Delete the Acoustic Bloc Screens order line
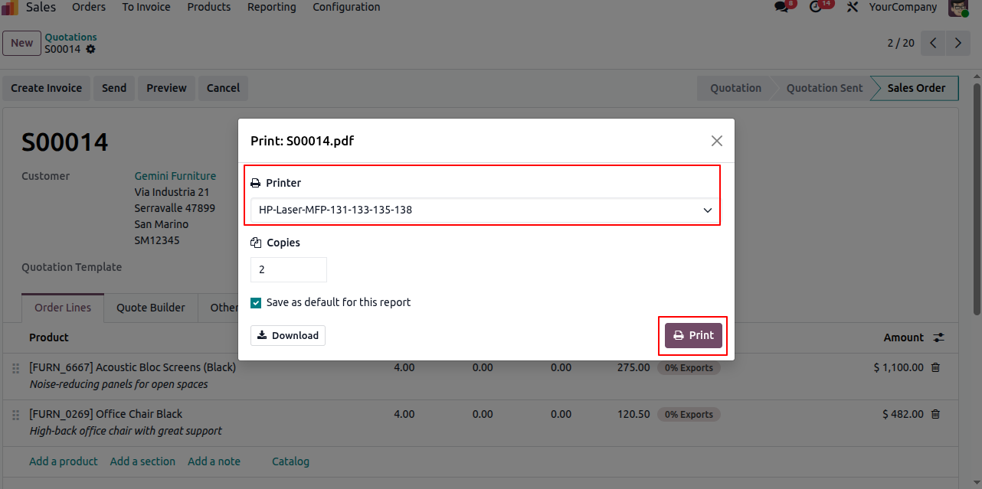The height and width of the screenshot is (489, 982). tap(935, 367)
